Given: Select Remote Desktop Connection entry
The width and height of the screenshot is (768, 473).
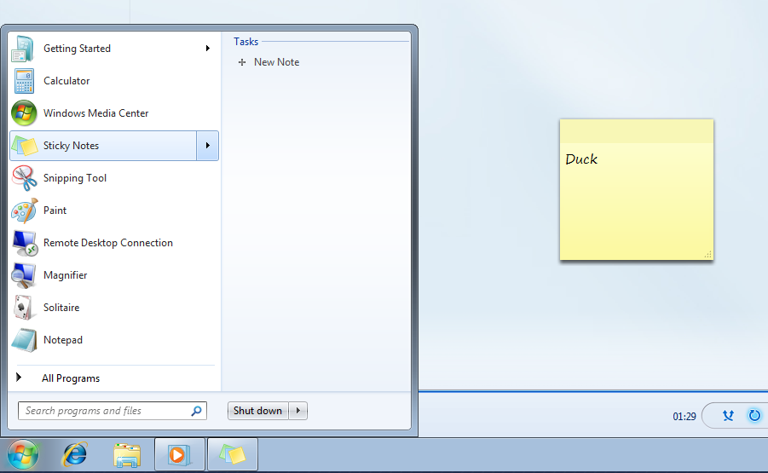Looking at the screenshot, I should tap(114, 243).
